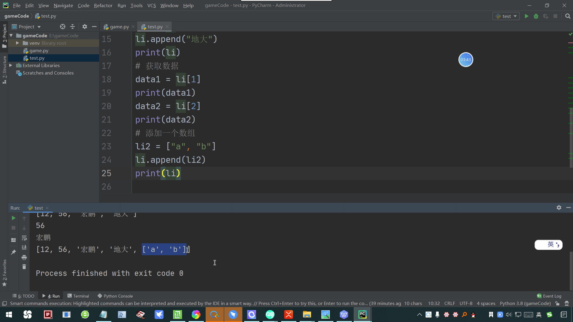Click the locate file target icon in Project panel
Screen dimensions: 573x322
tap(62, 27)
